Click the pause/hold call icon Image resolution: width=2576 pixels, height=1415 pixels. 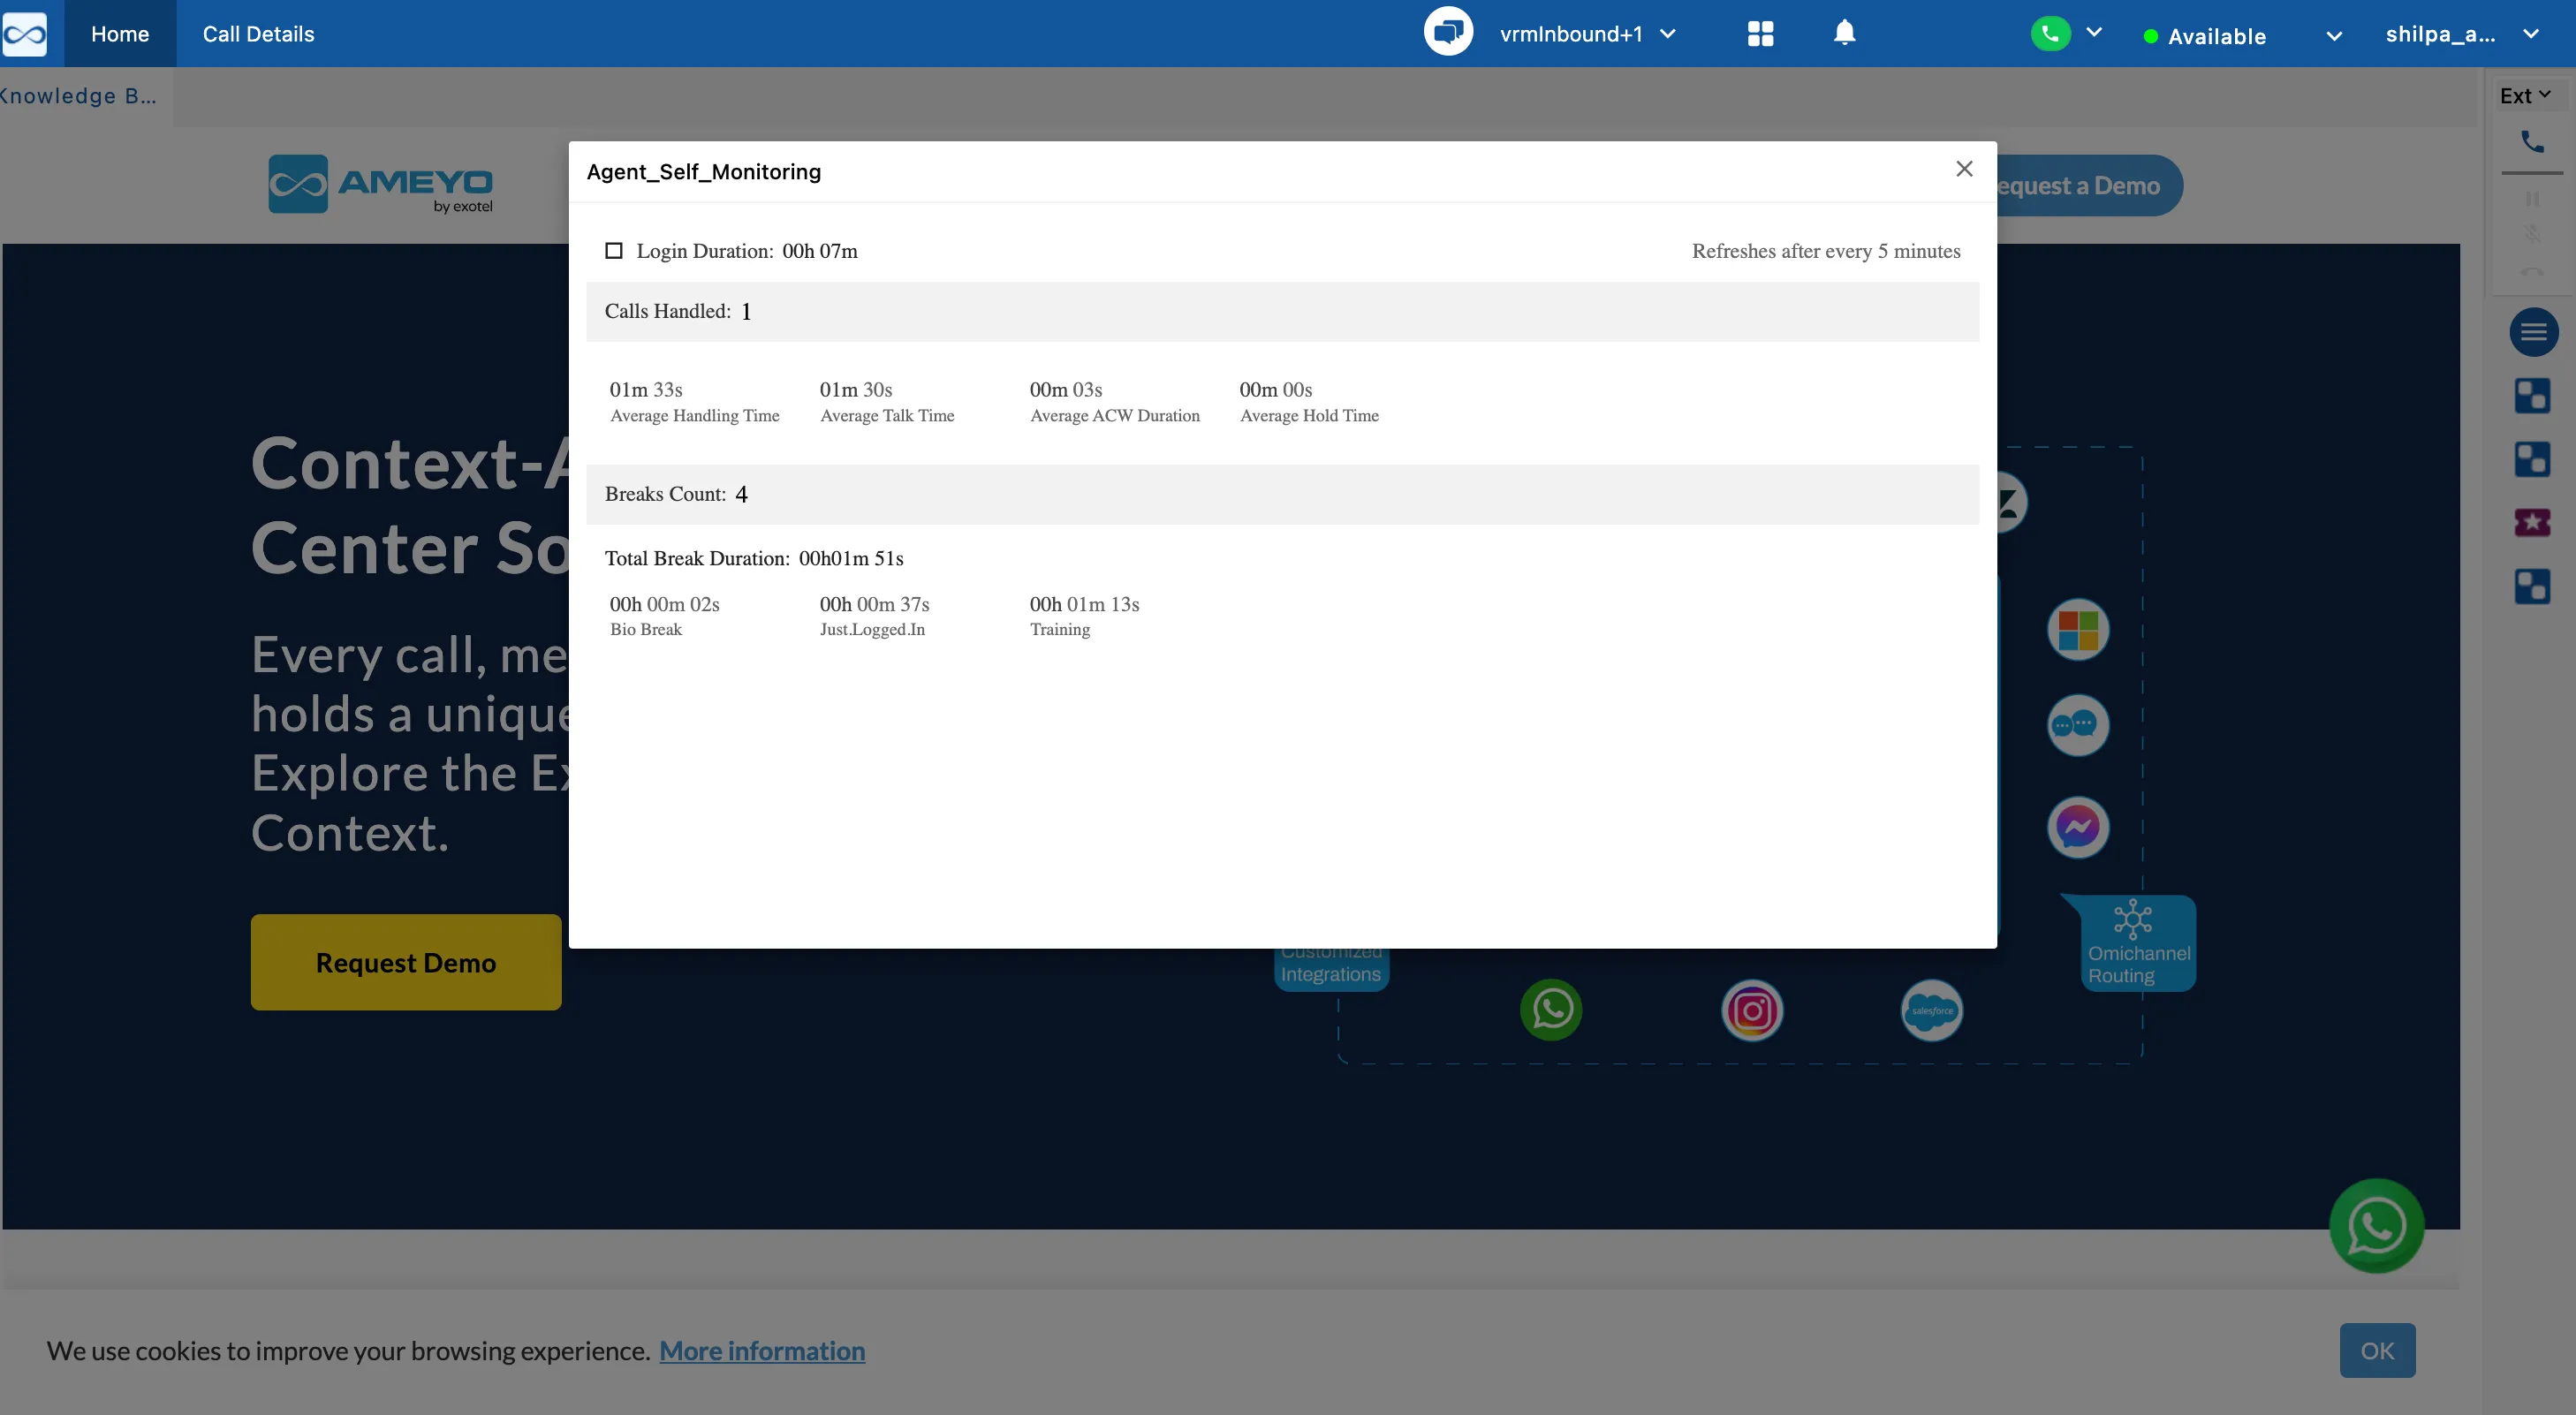2532,199
